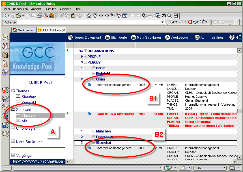Open the Databases bookmark icon
Viewport: 243px width, 172px height.
5,72
